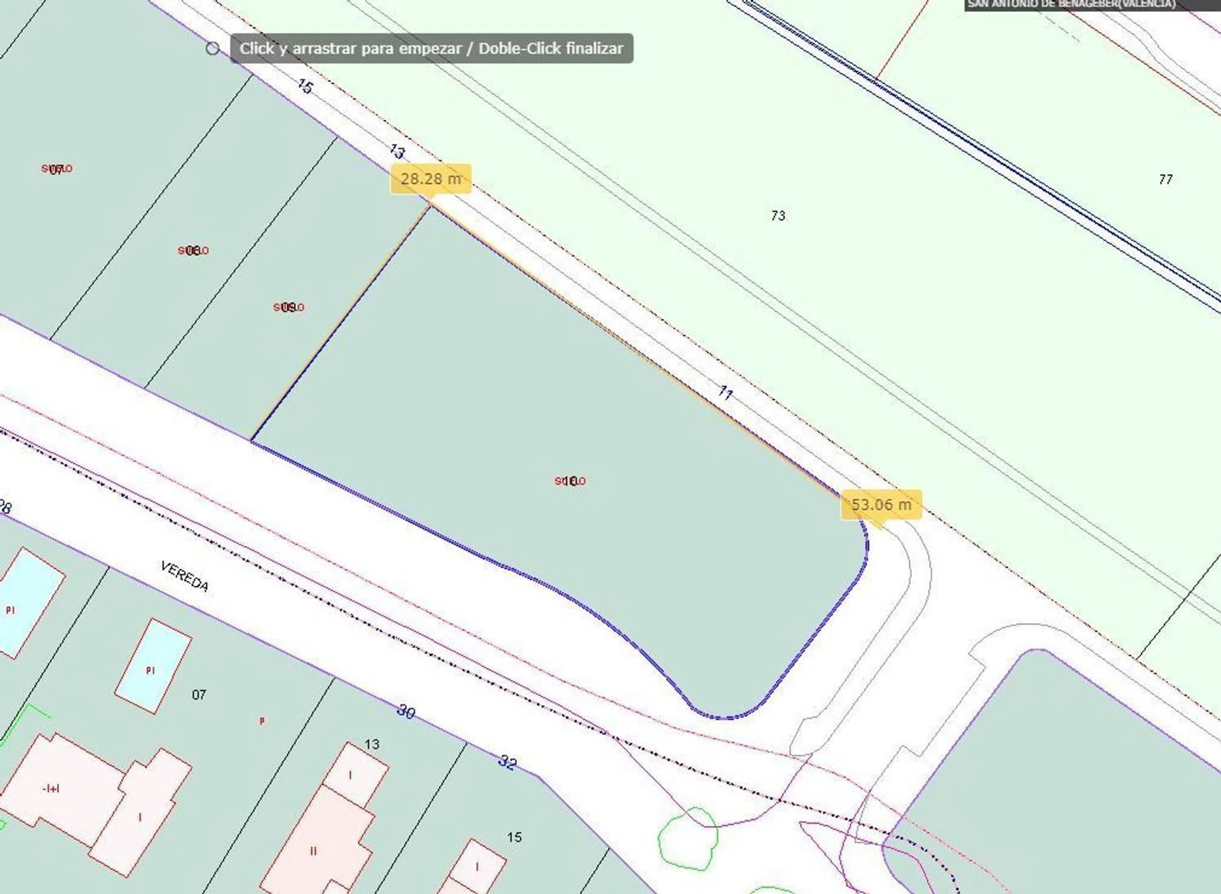
Task: Click the San Antonio de Benageber header label
Action: 1071,5
